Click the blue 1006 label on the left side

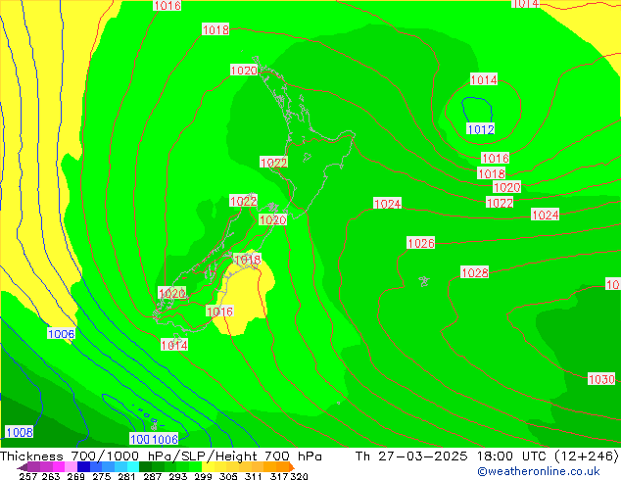61,334
